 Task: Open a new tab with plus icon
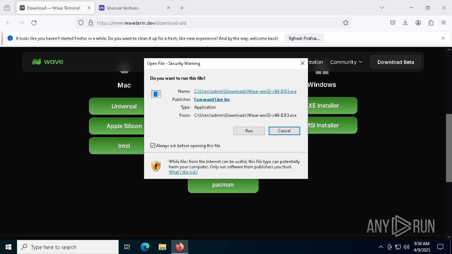182,8
